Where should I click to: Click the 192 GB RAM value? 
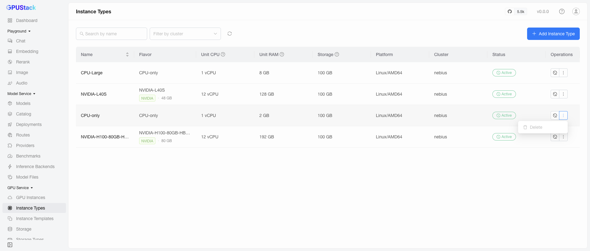(266, 137)
